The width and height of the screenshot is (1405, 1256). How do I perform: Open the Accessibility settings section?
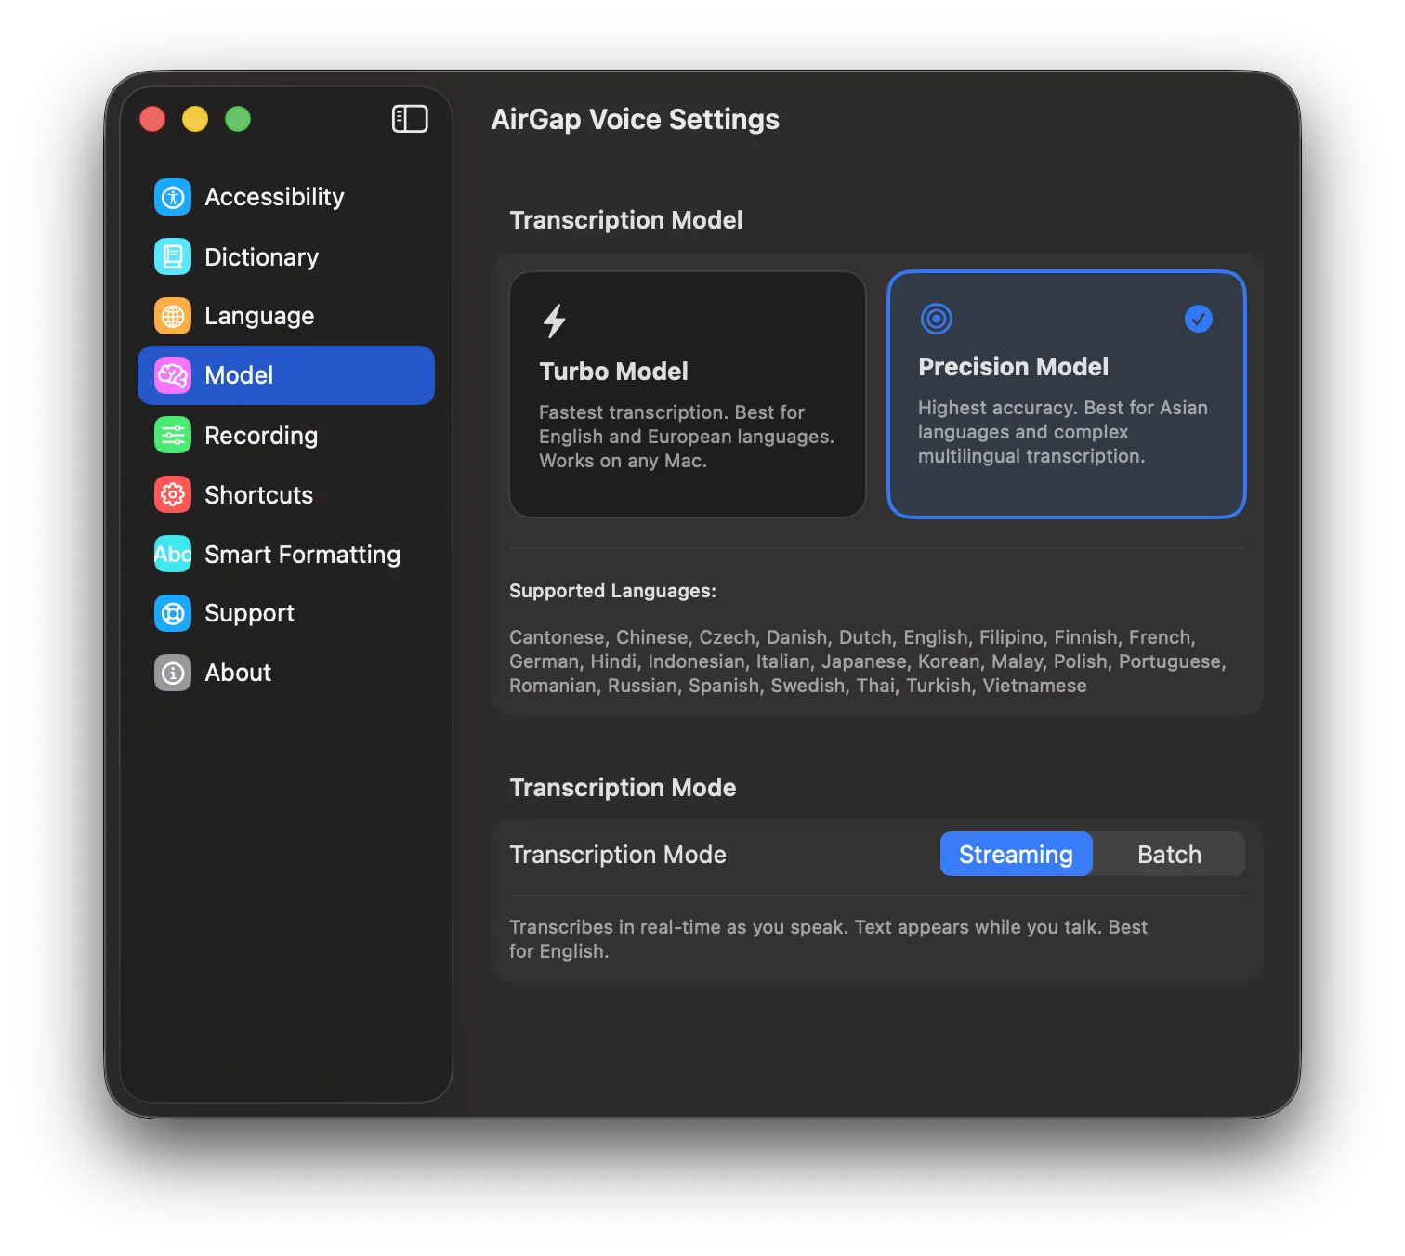(286, 197)
